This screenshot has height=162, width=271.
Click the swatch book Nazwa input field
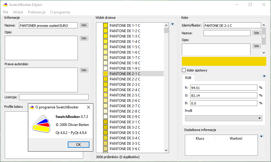48,25
